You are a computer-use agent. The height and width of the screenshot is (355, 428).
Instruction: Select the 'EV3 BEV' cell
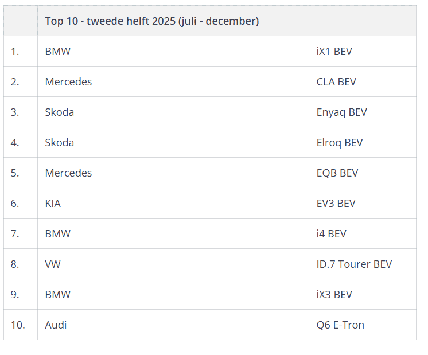pos(336,204)
